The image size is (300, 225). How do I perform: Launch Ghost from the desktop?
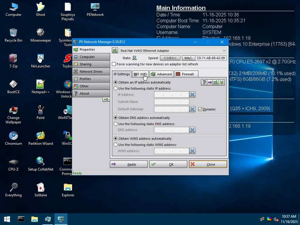(40, 10)
